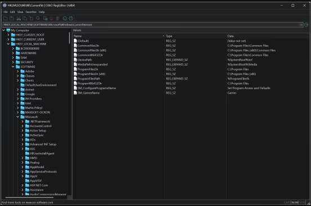Open the View menu
Screen dimensions: 311x206
[x=20, y=12]
